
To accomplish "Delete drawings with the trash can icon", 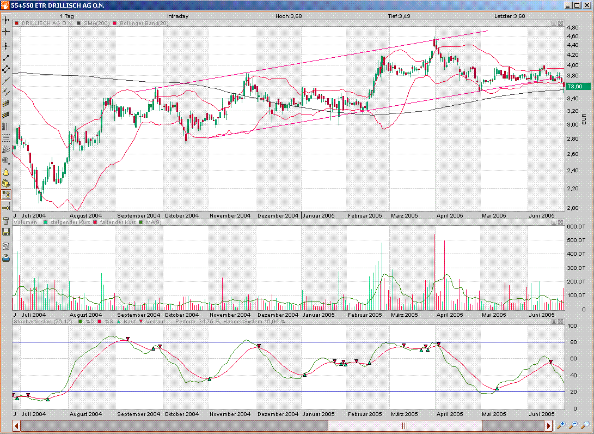I will (6, 221).
